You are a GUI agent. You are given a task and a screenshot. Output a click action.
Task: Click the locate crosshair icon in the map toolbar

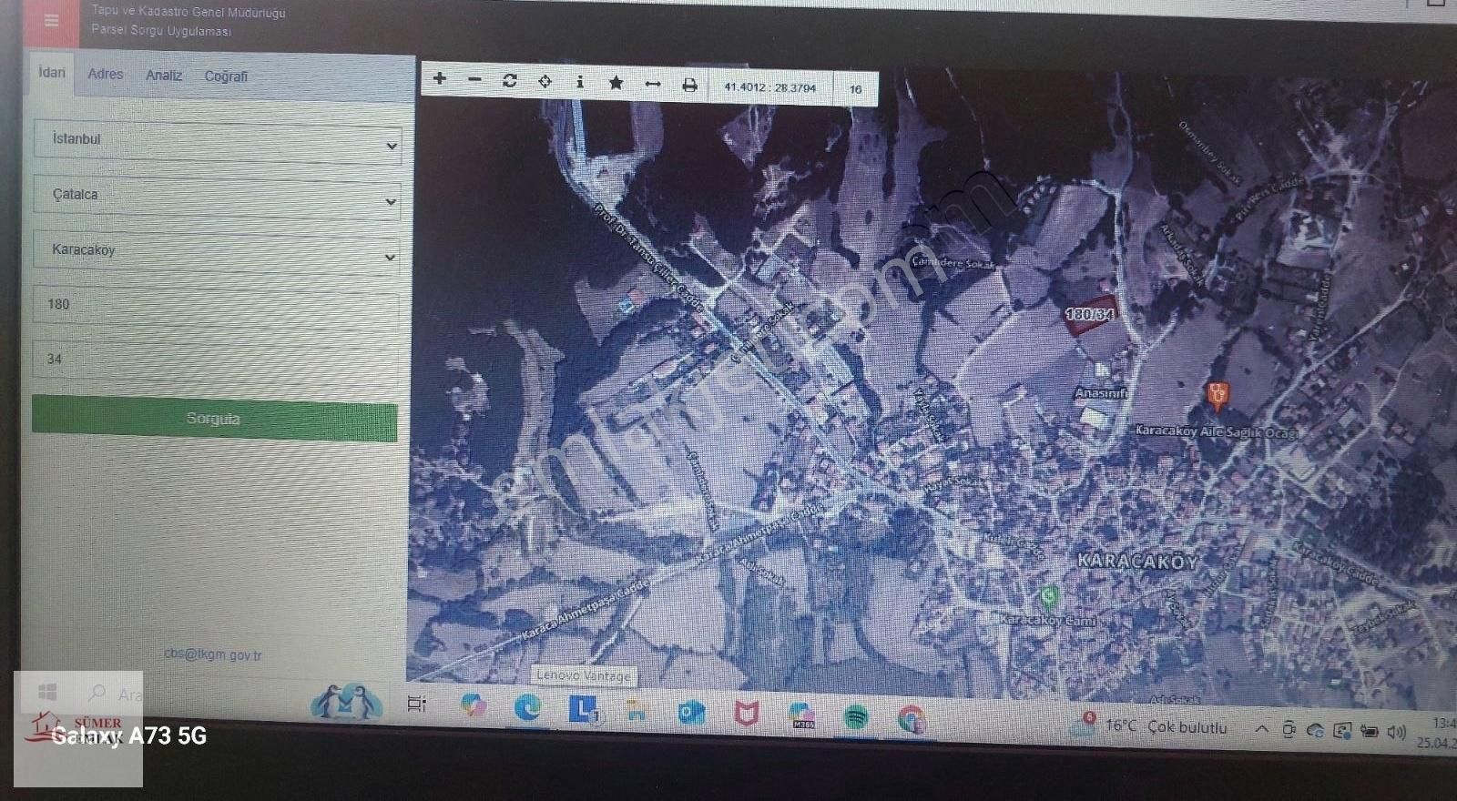click(545, 81)
